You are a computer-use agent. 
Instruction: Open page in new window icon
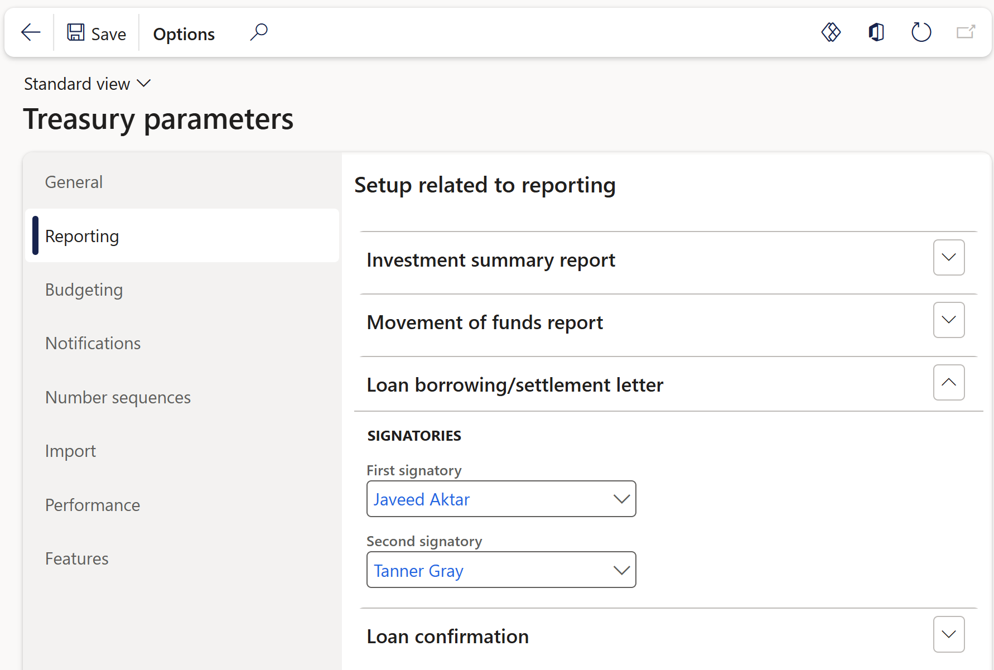coord(966,32)
